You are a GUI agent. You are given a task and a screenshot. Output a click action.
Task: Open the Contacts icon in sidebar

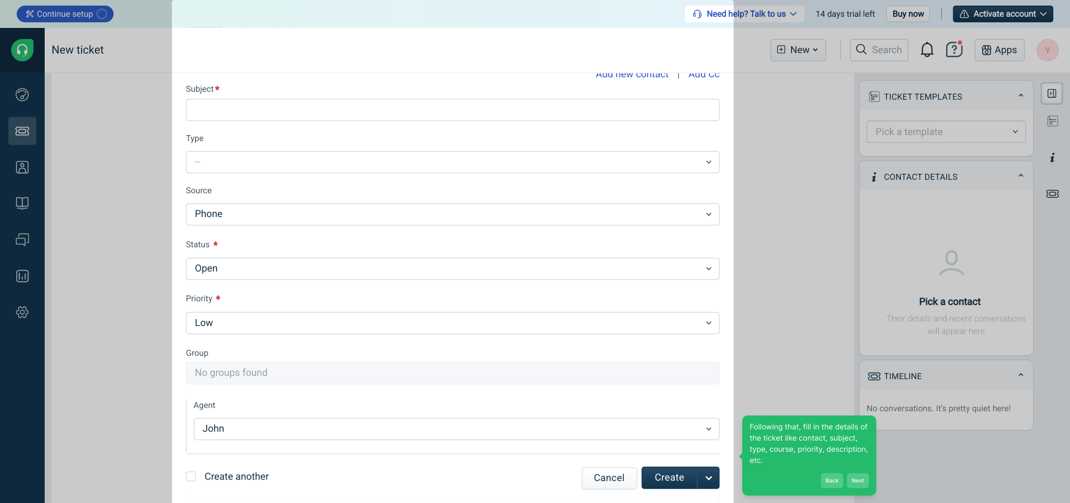point(22,167)
